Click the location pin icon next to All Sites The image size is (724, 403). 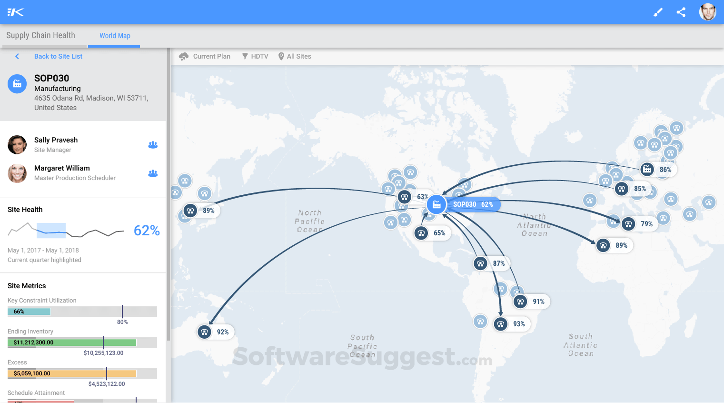(x=281, y=56)
